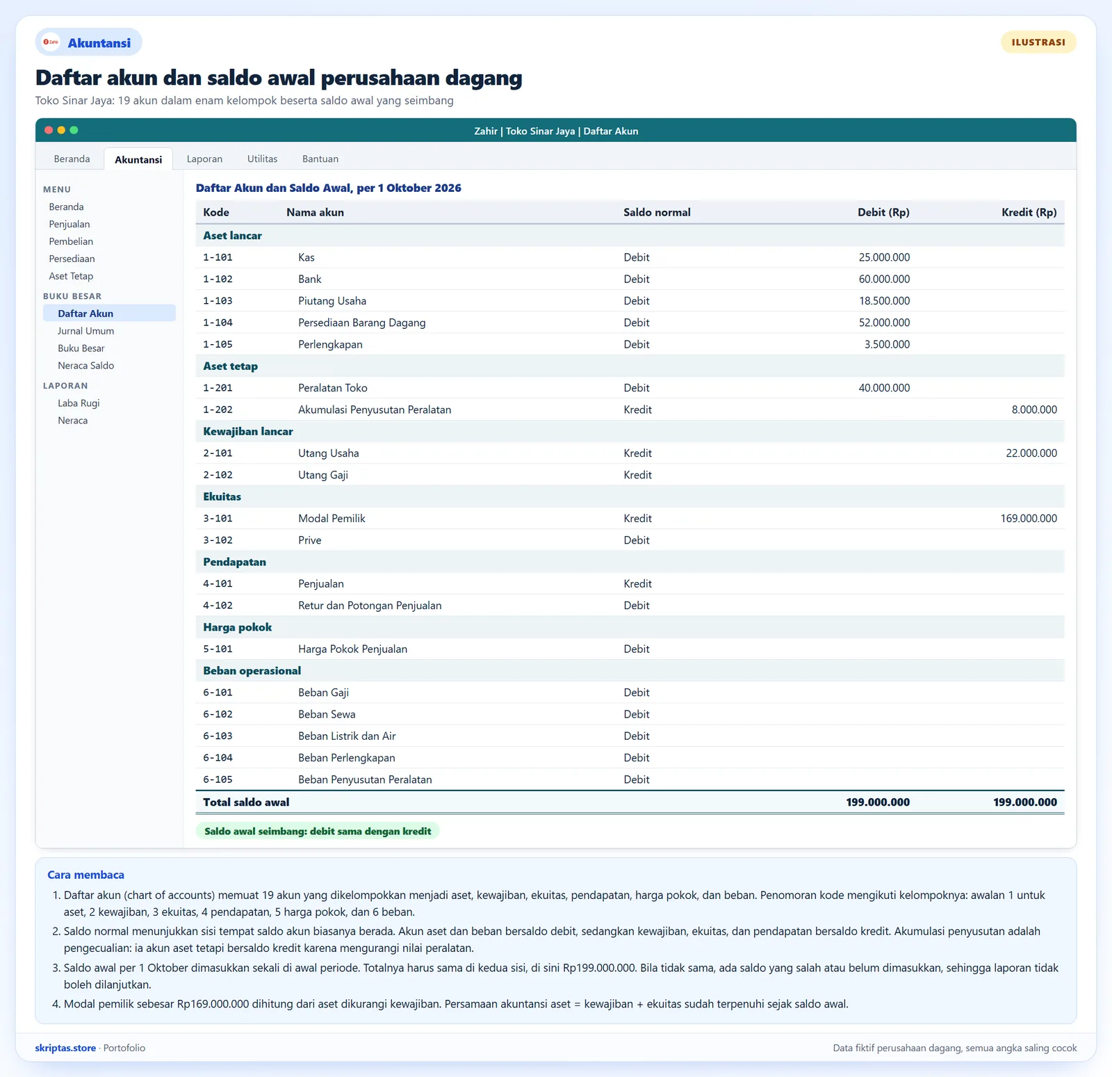
Task: Click the red window close dot
Action: [49, 130]
